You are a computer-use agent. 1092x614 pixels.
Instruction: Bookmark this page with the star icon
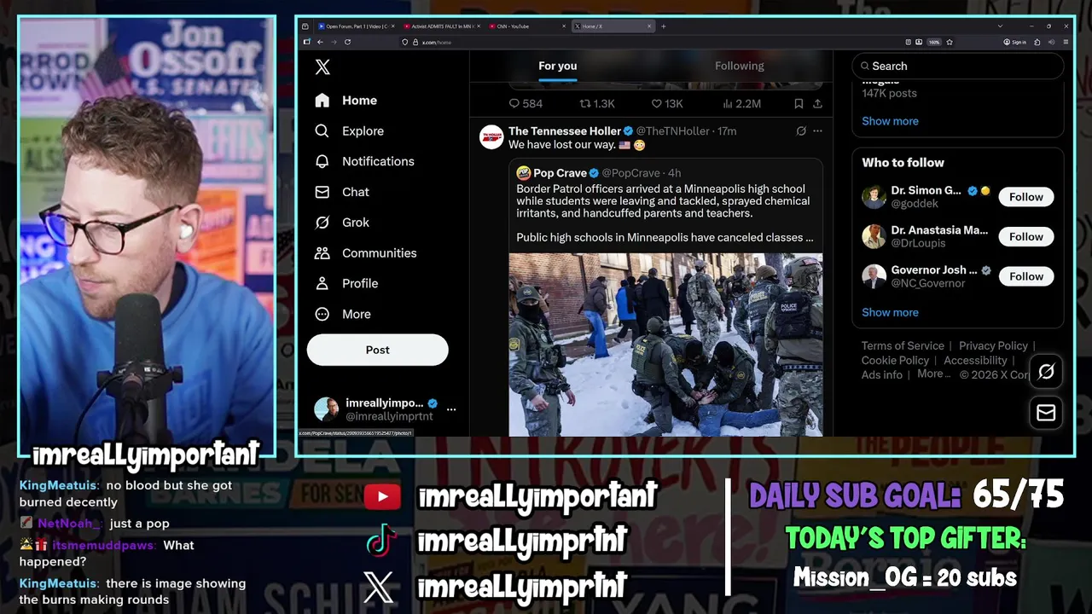[x=950, y=42]
